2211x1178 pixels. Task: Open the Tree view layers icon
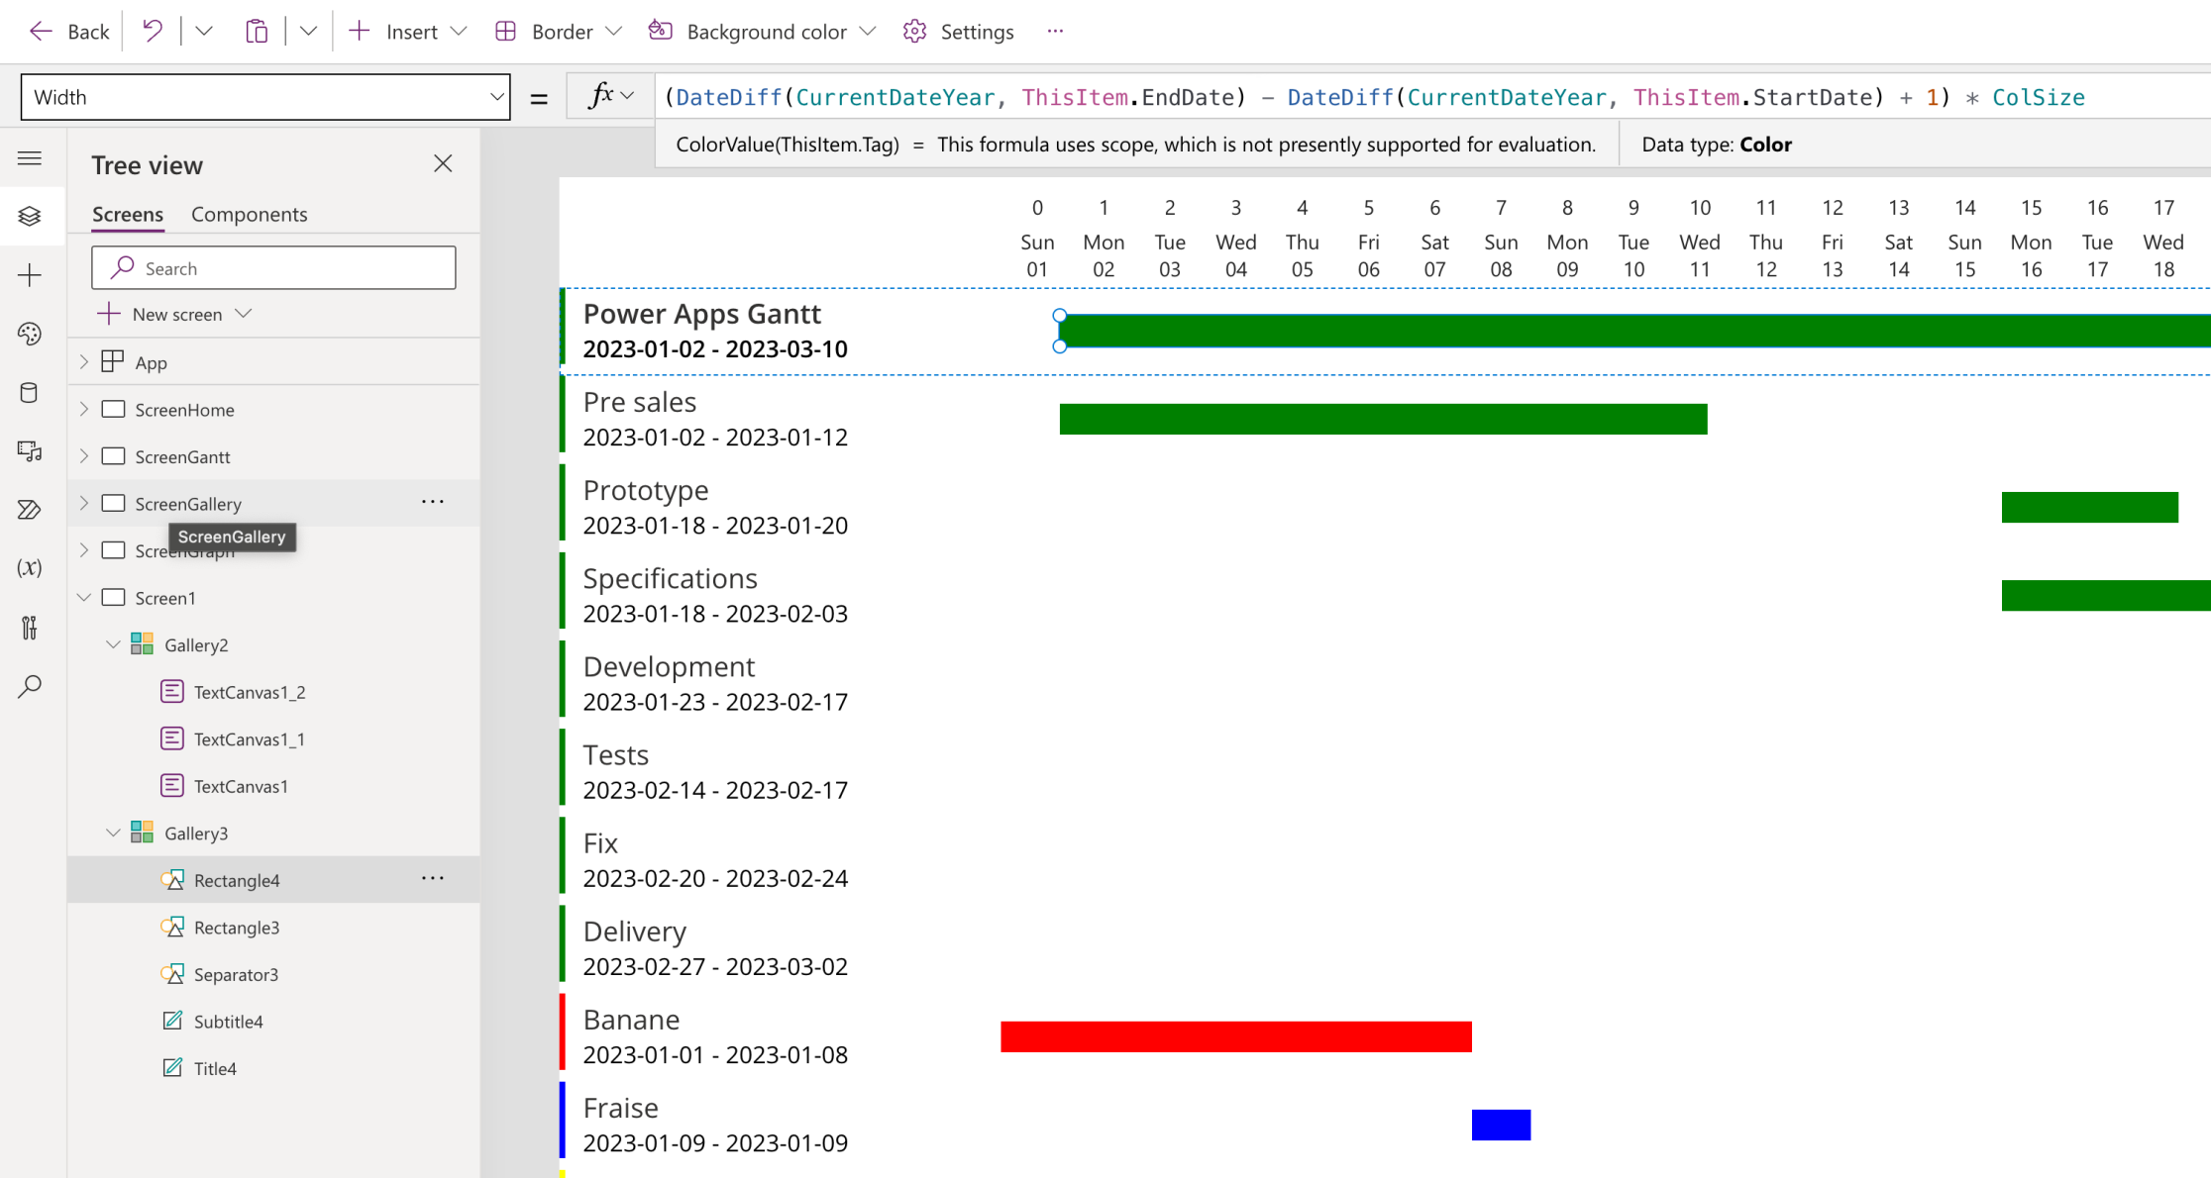click(x=30, y=216)
